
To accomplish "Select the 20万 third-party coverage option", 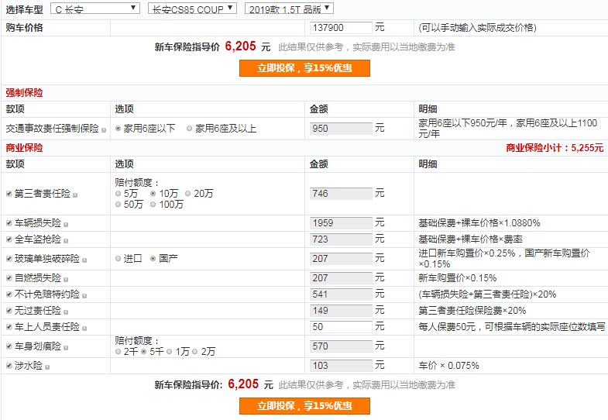I will (188, 193).
